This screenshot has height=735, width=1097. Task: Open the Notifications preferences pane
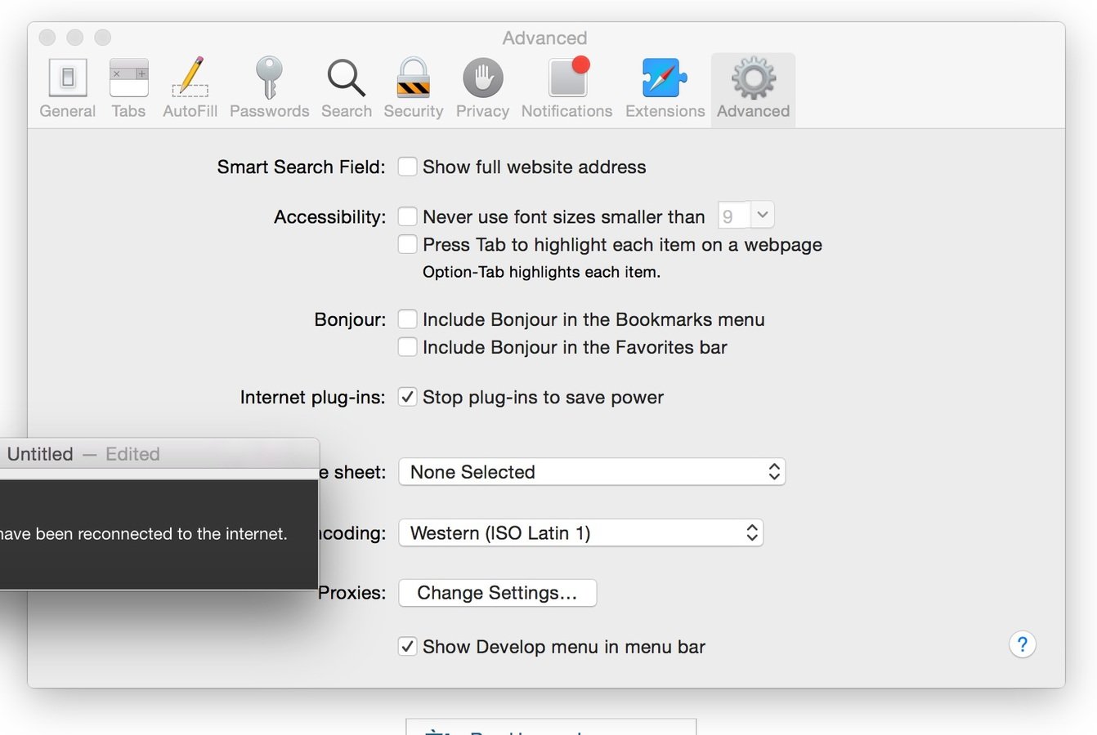(x=566, y=88)
